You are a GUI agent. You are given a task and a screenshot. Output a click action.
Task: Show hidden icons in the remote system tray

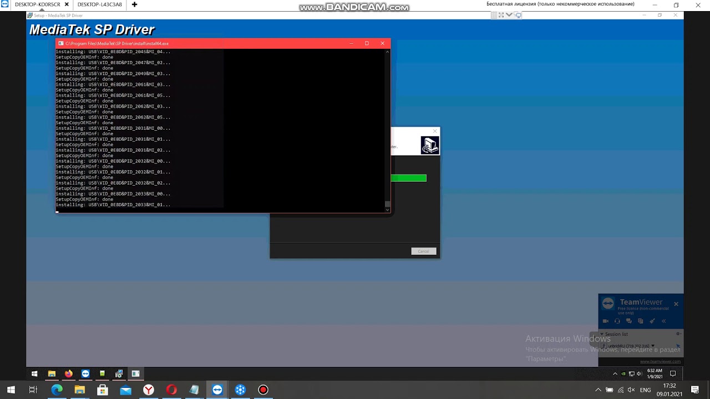point(615,374)
